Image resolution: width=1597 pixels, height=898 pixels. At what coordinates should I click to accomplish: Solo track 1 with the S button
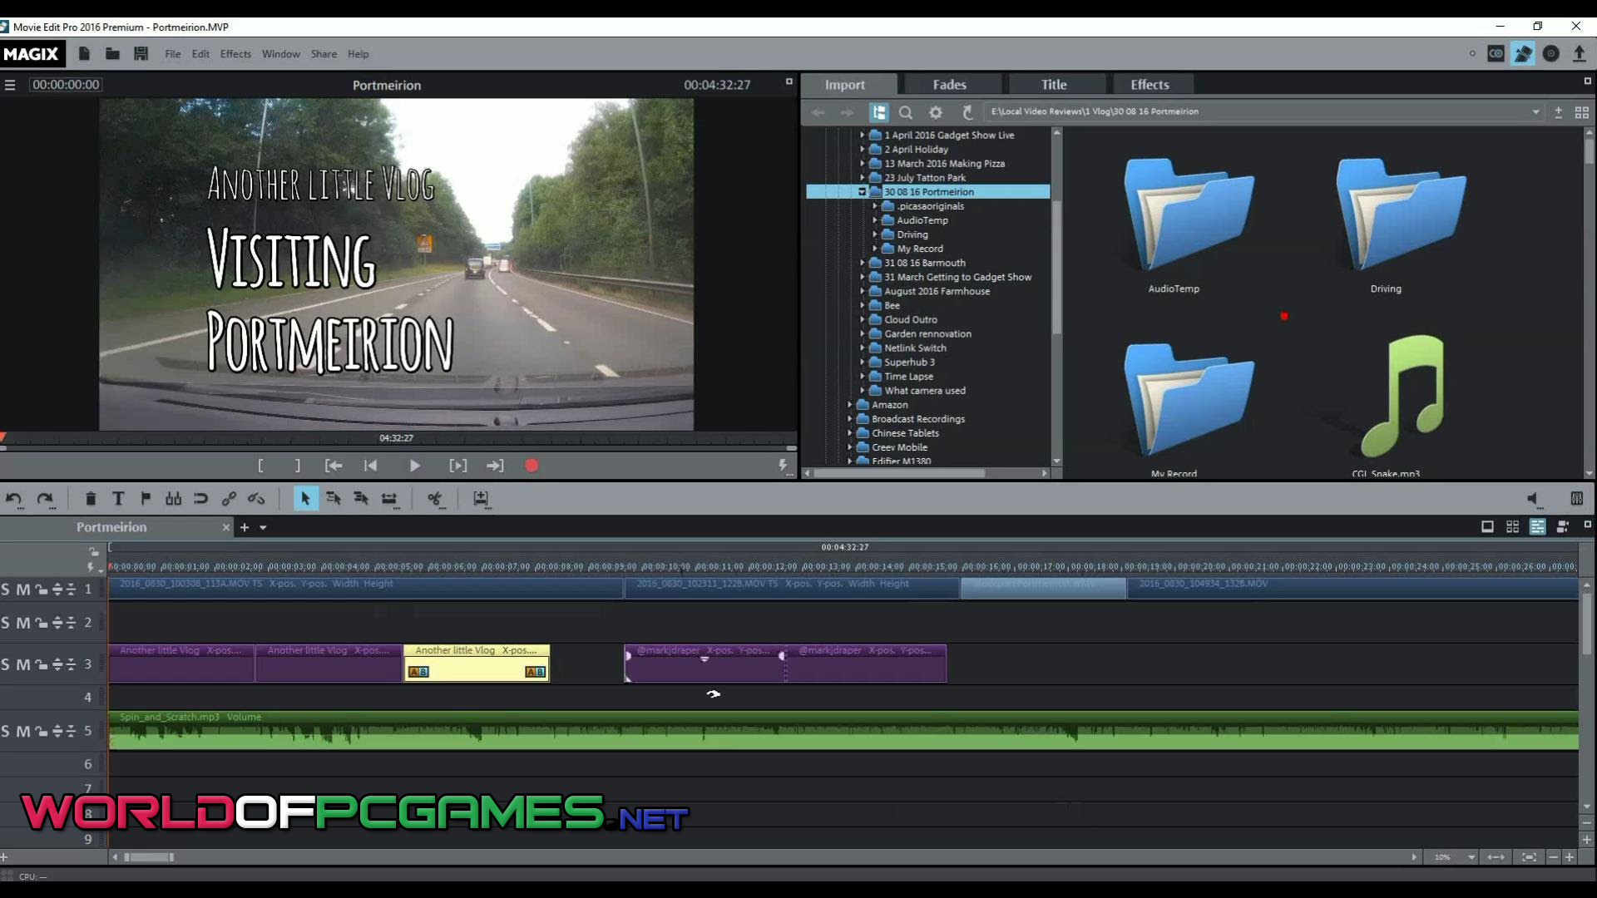click(x=6, y=590)
